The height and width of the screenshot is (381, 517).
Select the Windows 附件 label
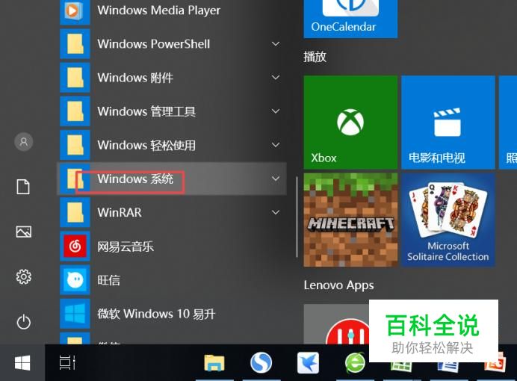(x=135, y=78)
